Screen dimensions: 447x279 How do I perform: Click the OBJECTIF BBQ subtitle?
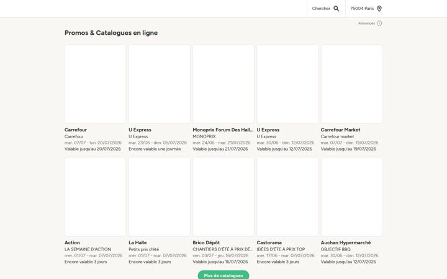335,249
